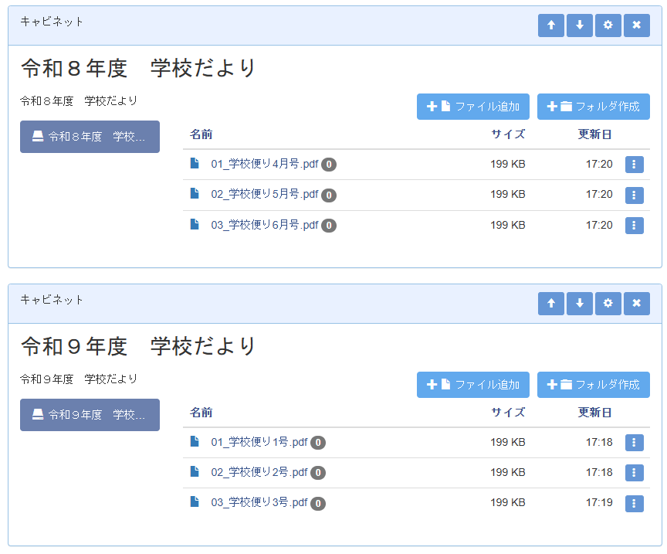This screenshot has height=554, width=667.
Task: Move the 令和8年度 cabinet block down
Action: [x=579, y=25]
